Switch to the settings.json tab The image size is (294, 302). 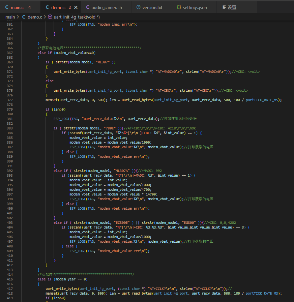pos(195,7)
